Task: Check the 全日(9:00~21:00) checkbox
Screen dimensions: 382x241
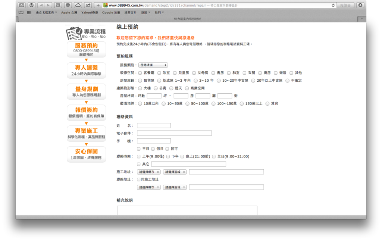Action: click(214, 156)
